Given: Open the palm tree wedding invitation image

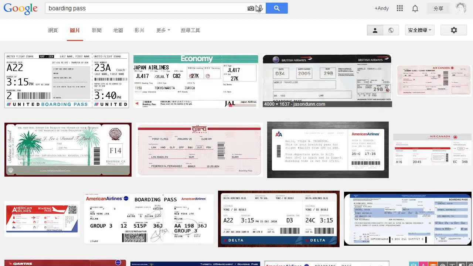Looking at the screenshot, I should (68, 150).
